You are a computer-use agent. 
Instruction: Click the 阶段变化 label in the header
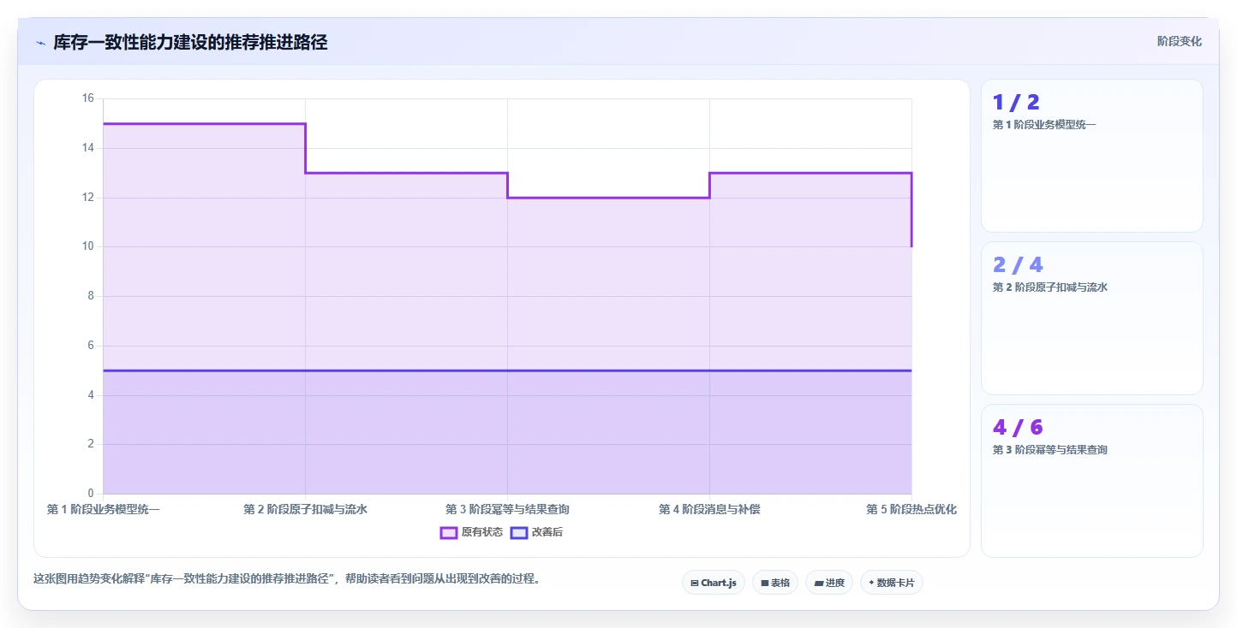coord(1180,41)
